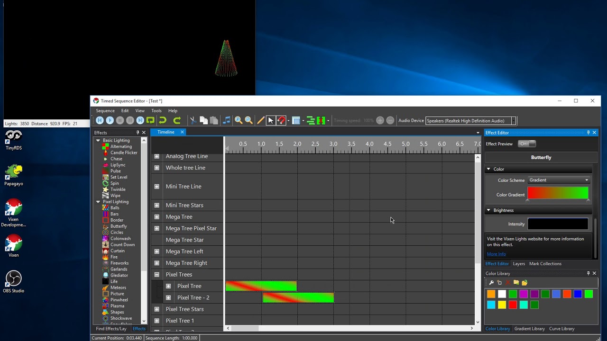Select the Twinkle effect icon

(x=106, y=189)
